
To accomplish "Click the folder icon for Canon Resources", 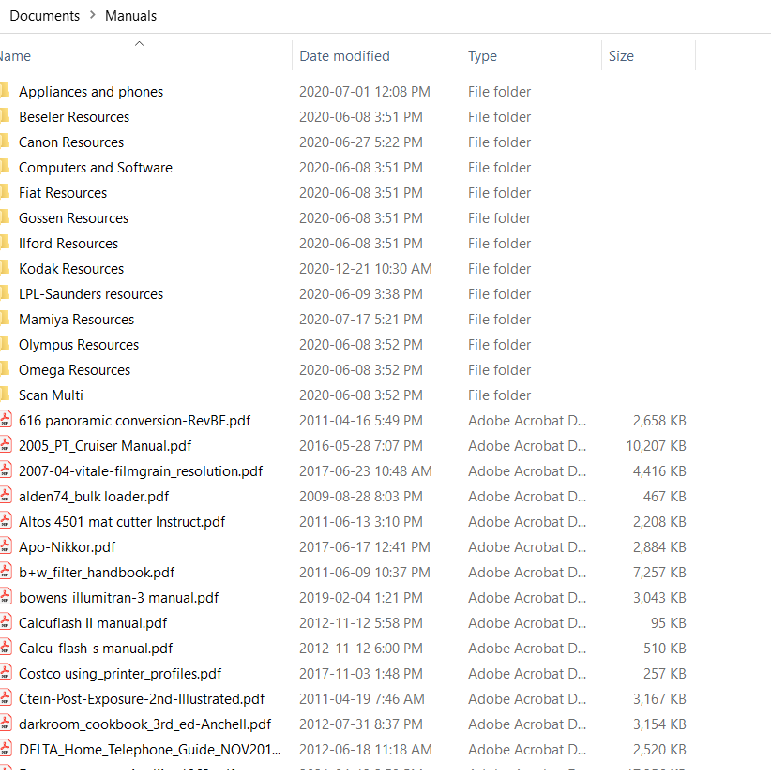I will coord(5,142).
